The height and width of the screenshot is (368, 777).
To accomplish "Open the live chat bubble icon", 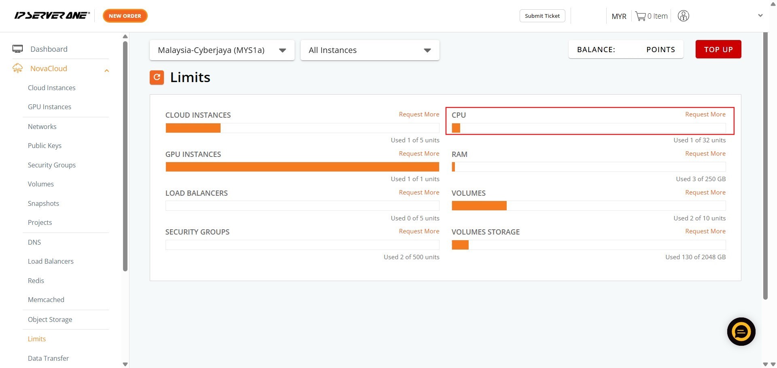I will (x=741, y=332).
